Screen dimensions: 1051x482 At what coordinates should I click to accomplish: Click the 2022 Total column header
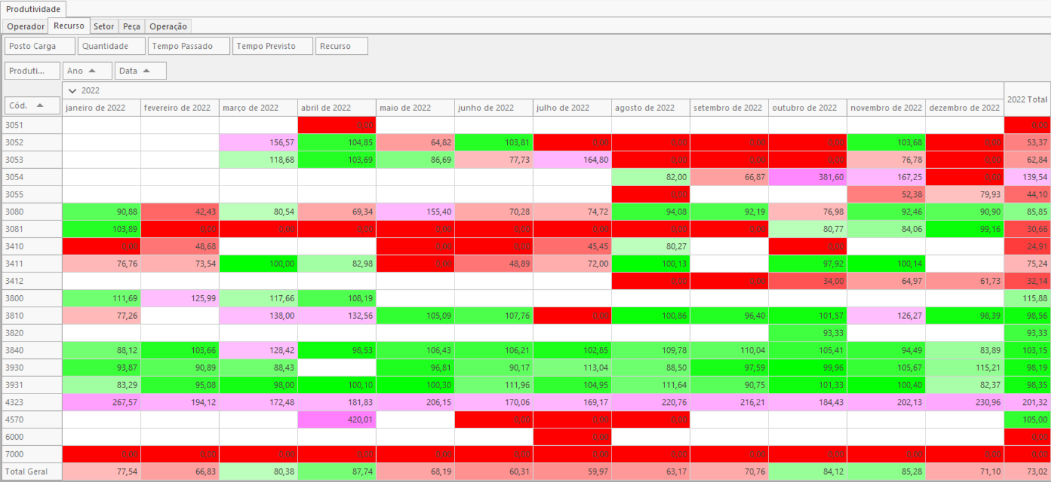pyautogui.click(x=1027, y=99)
